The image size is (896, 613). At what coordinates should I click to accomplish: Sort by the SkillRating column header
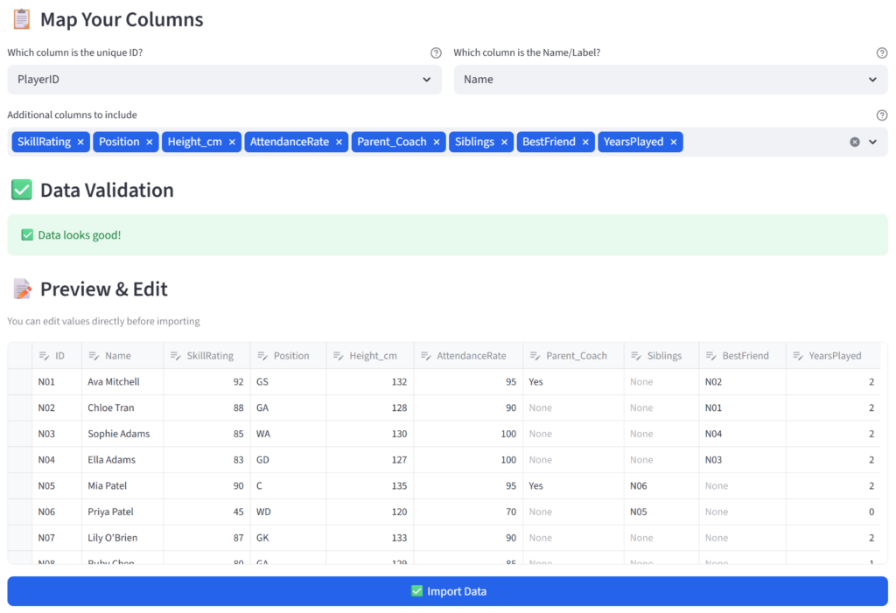pos(209,356)
